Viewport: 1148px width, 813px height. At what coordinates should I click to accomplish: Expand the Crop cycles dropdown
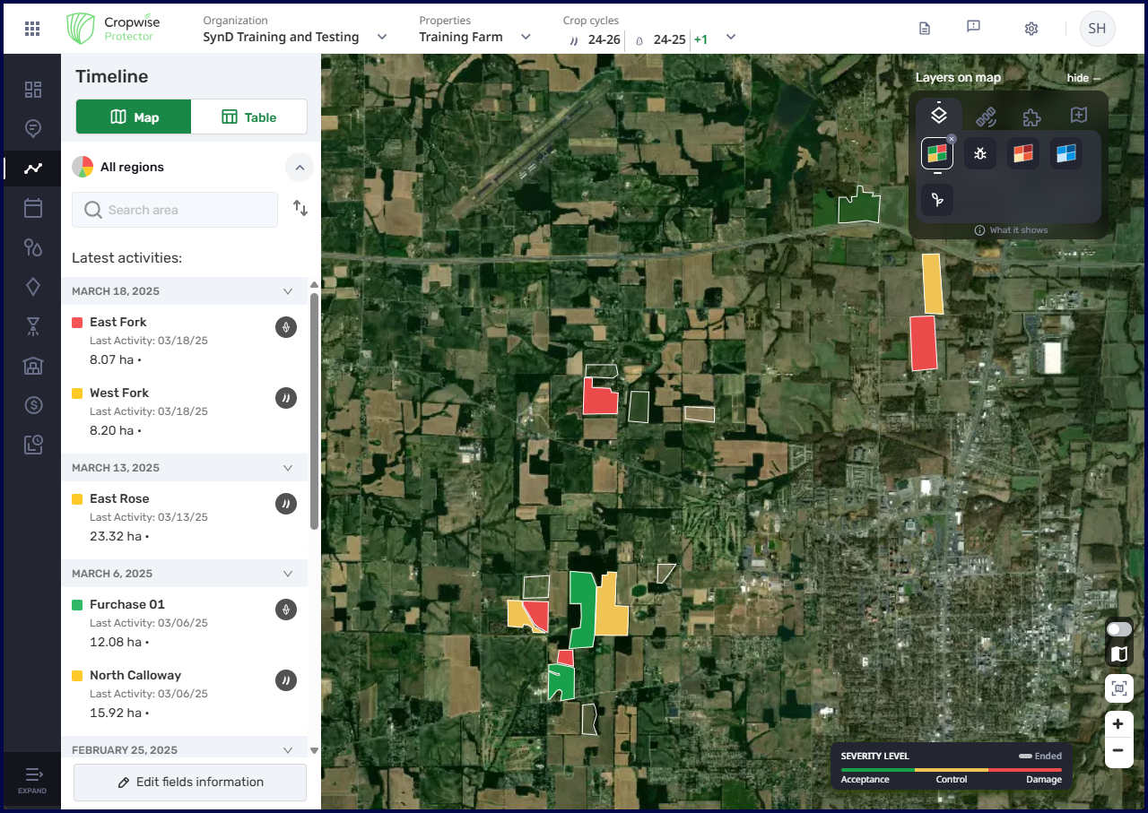(730, 37)
